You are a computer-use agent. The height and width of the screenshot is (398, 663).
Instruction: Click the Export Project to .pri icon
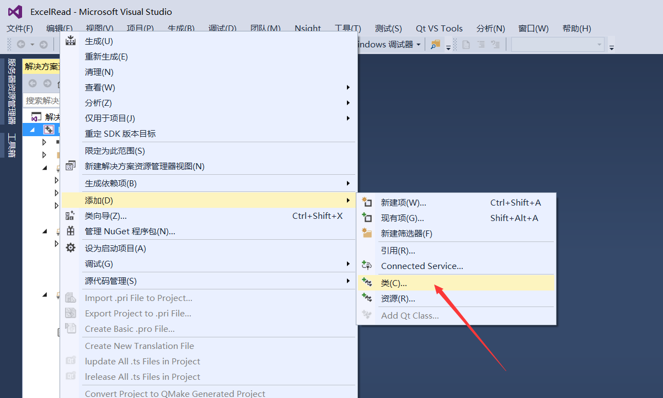pyautogui.click(x=71, y=313)
